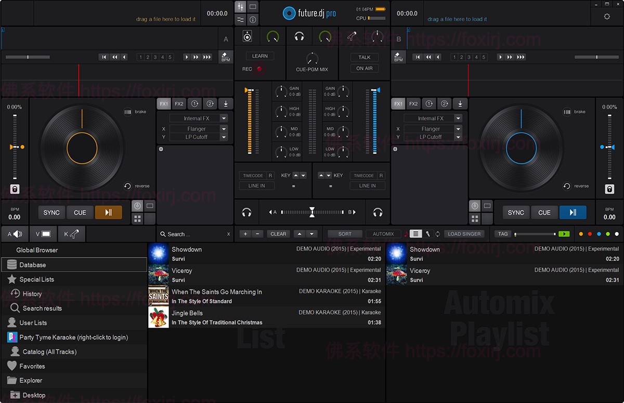Click the info icon near the top toolbar
Viewport: 624px width, 403px height.
click(253, 20)
